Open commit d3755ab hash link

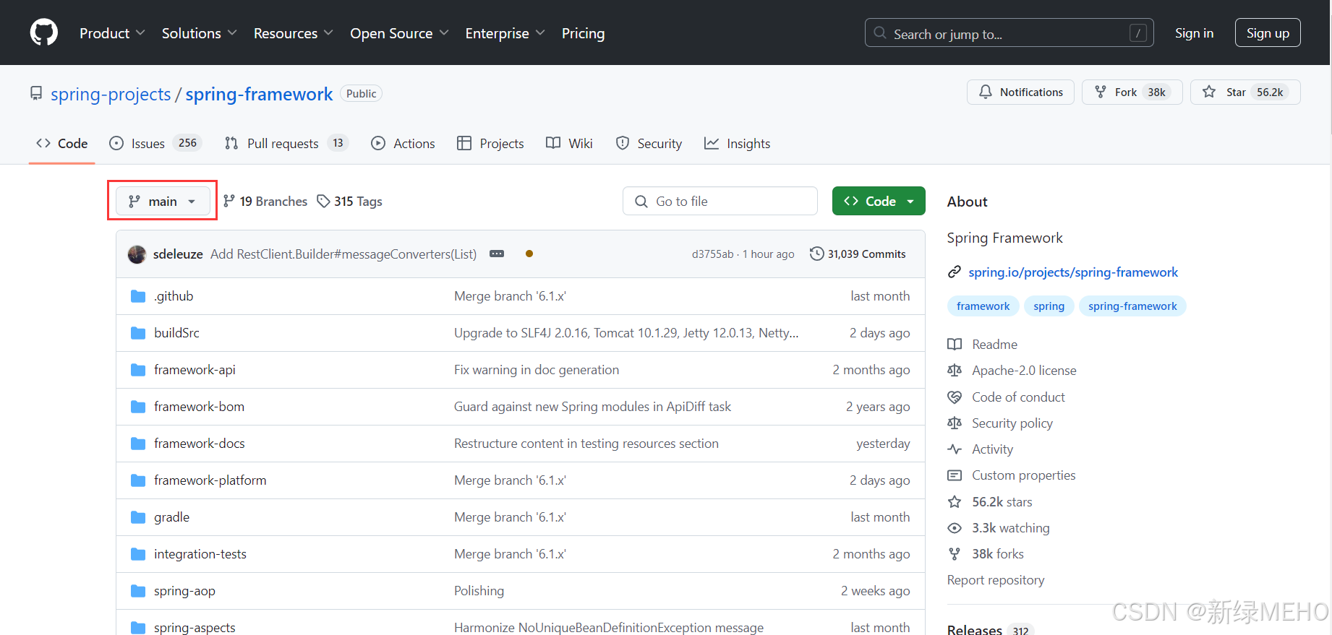(712, 254)
